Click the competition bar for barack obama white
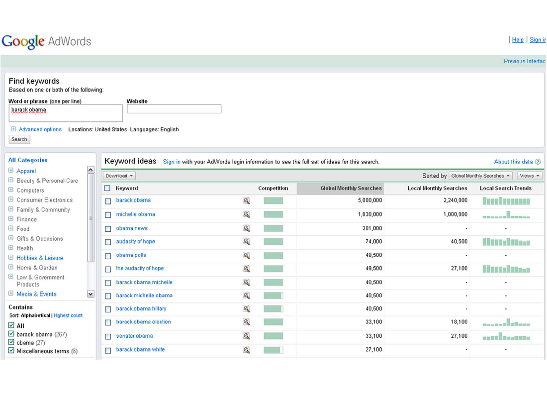 coord(273,350)
